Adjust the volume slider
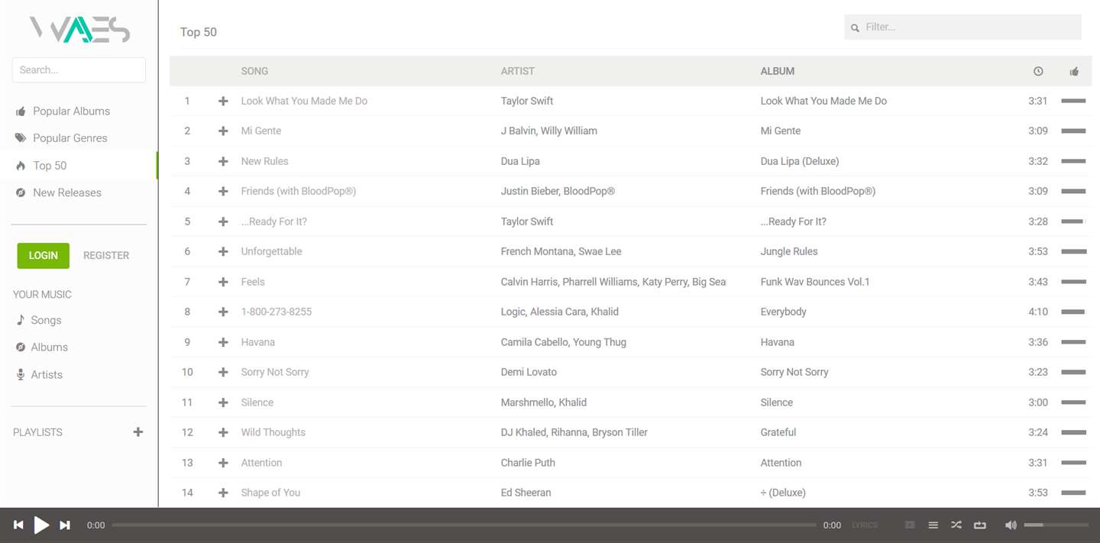The height and width of the screenshot is (543, 1100). click(1056, 525)
